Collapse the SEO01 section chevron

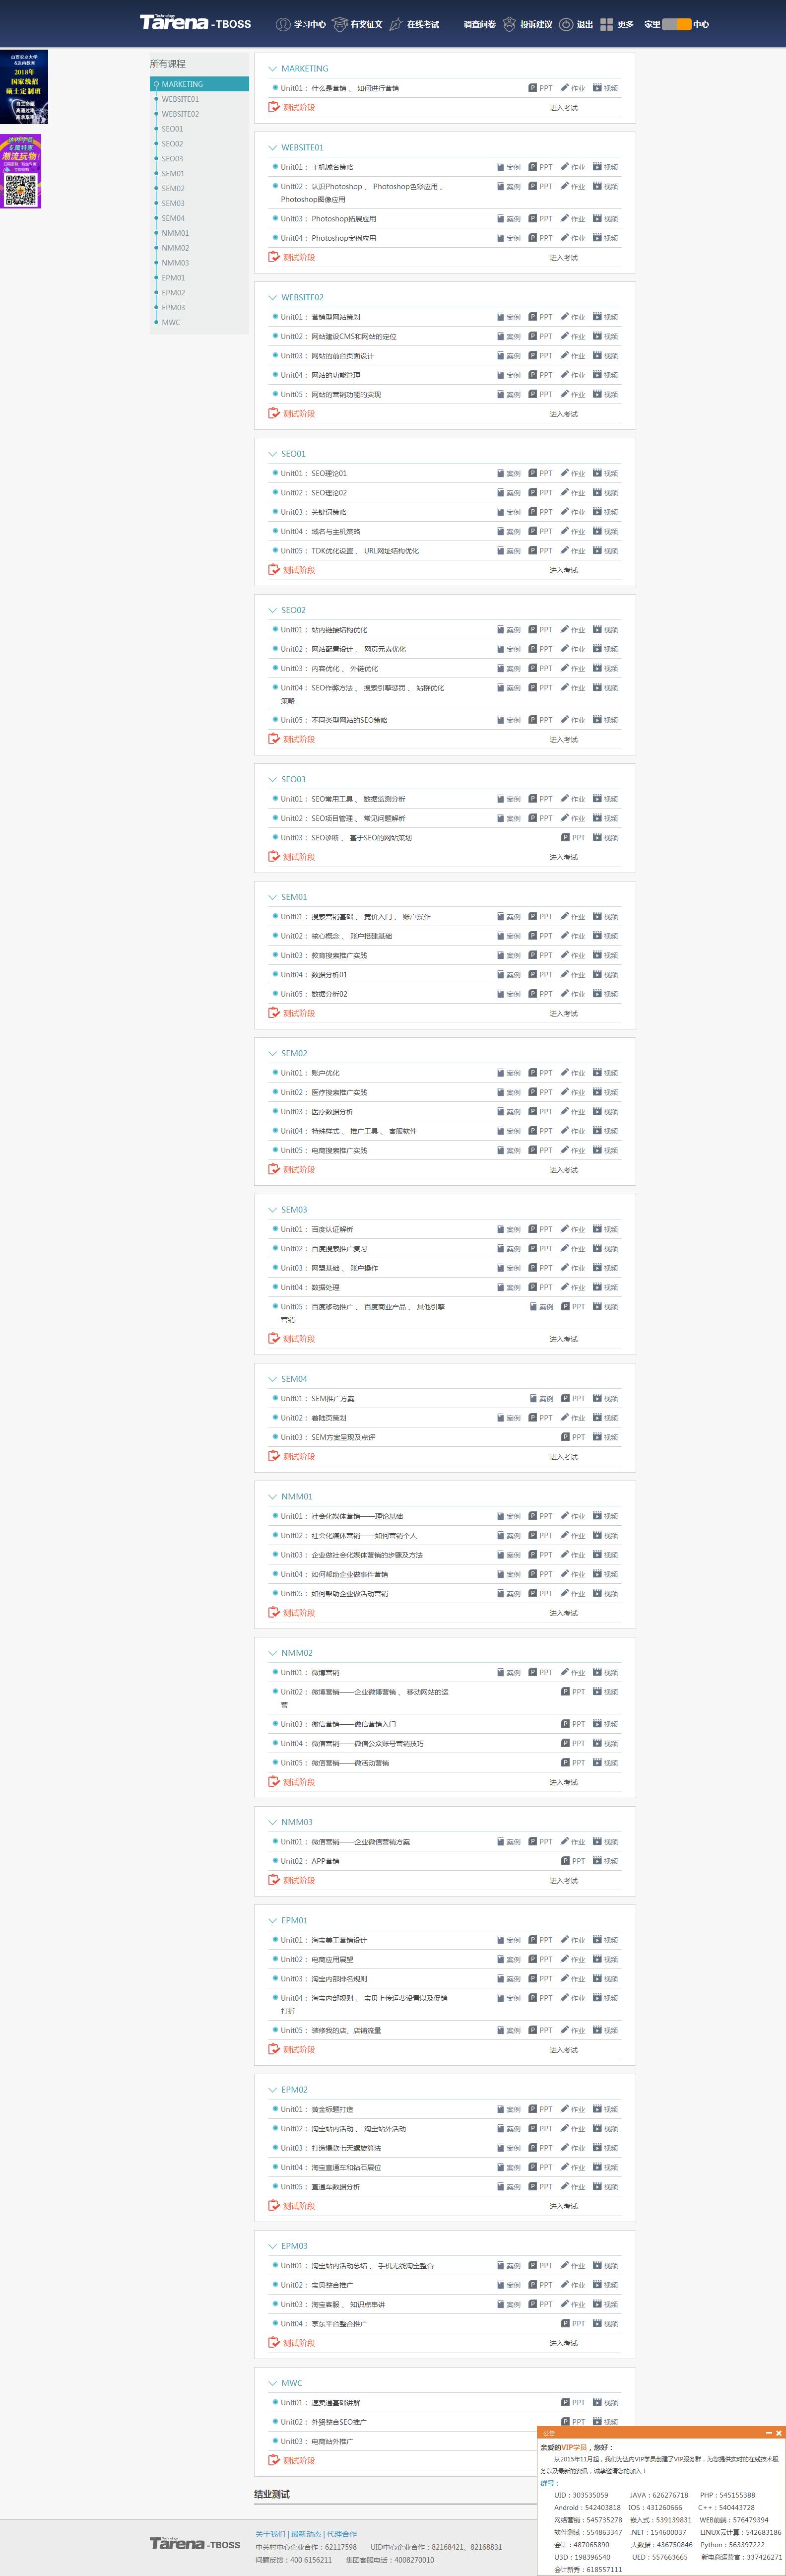(272, 454)
